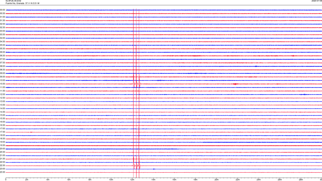Click the 28m tick label on the axis

(x=301, y=180)
